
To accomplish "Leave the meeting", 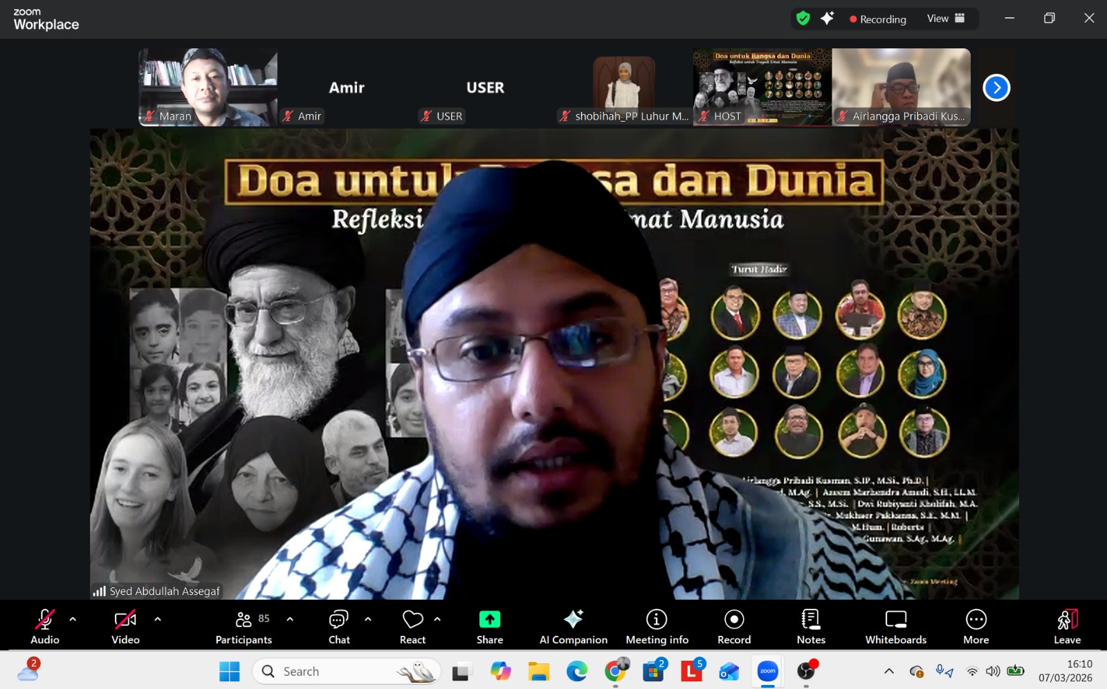I will coord(1067,626).
